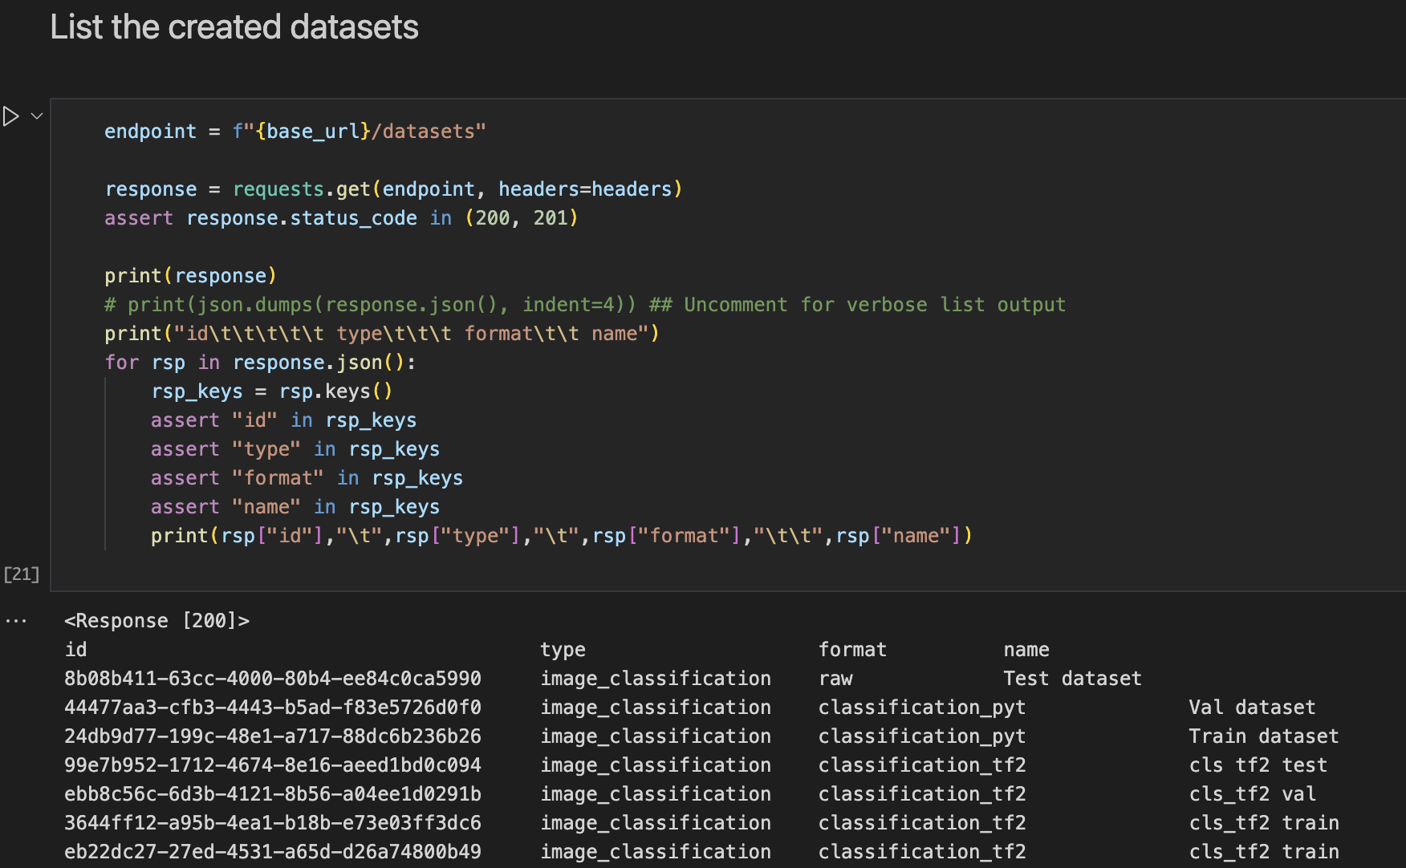Run the datasets listing cell

point(10,116)
